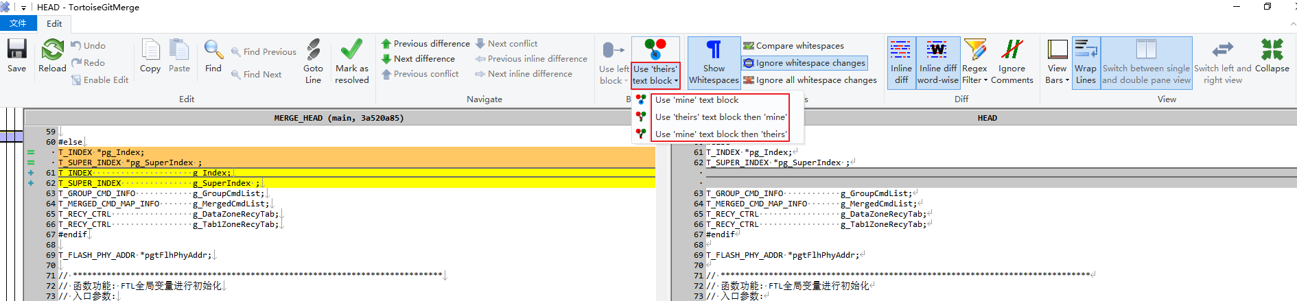Go to Next conflict
Image resolution: width=1297 pixels, height=301 pixels.
pos(506,43)
